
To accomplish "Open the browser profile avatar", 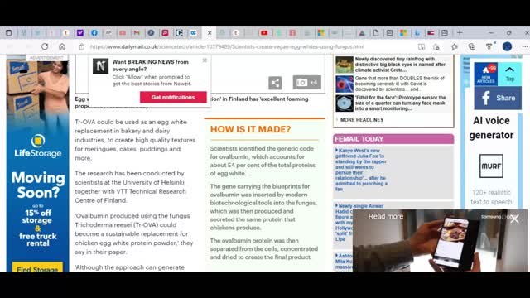I will 507,46.
